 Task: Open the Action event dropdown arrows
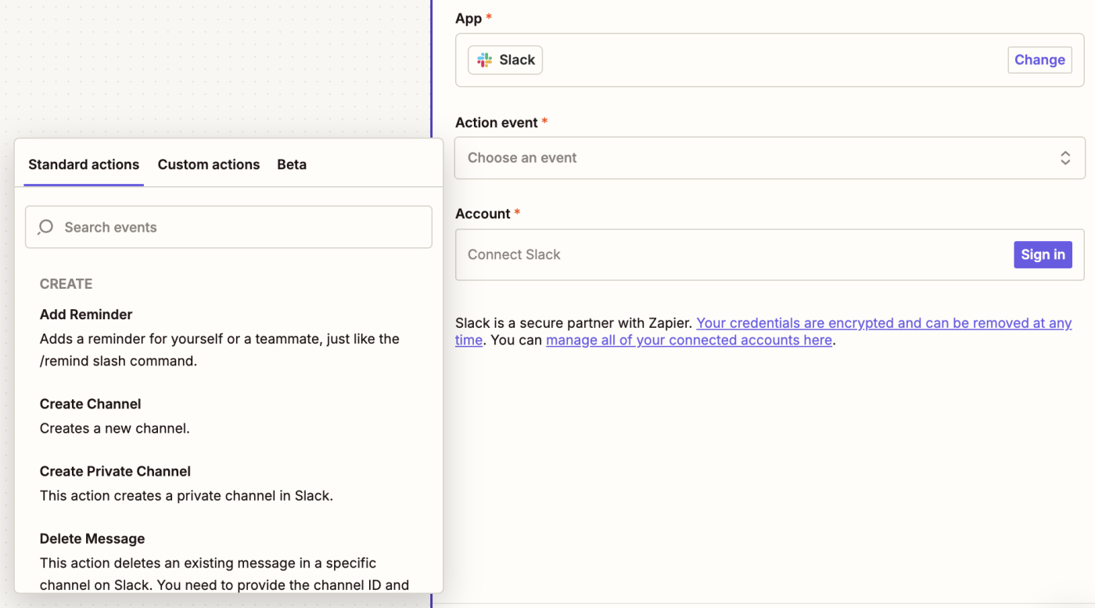point(1064,158)
